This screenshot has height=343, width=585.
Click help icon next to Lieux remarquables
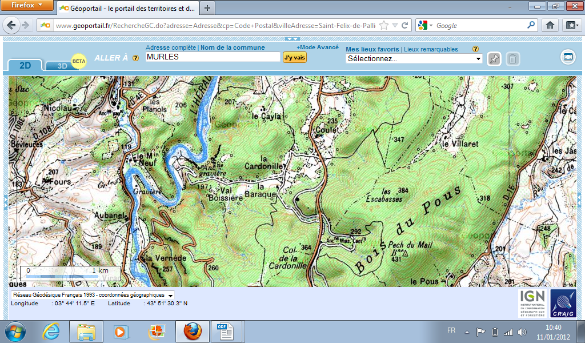click(x=475, y=49)
